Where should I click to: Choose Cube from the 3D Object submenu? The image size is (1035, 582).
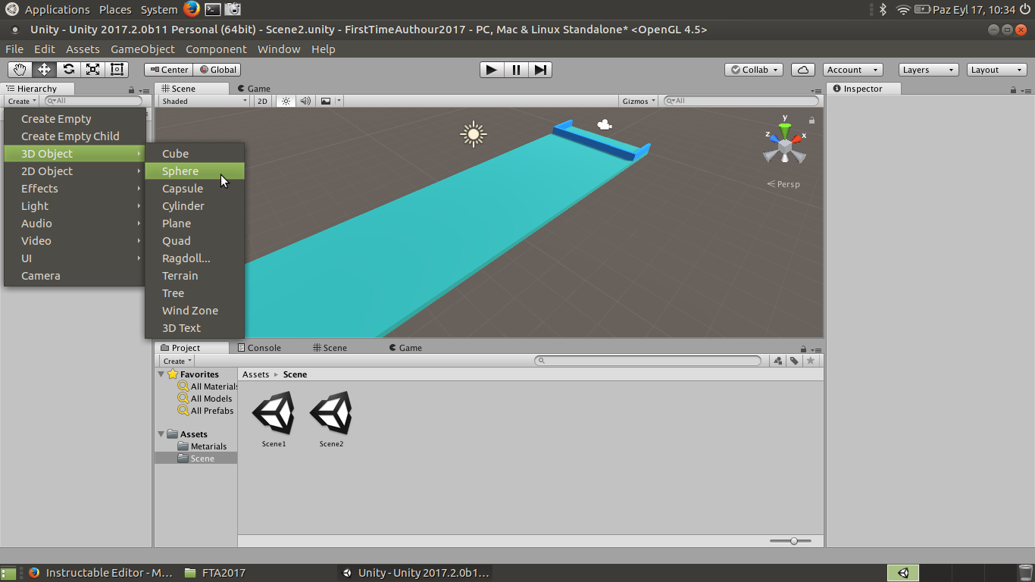pos(195,154)
